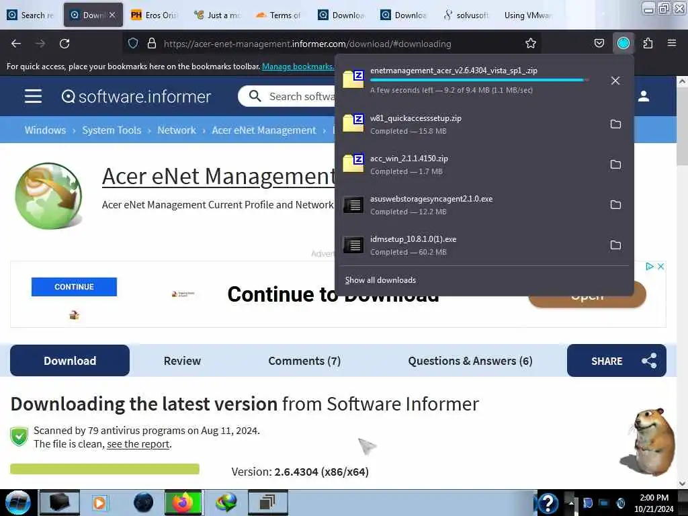Toggle the Firefox downloads progress button
The image size is (688, 516).
(x=623, y=43)
